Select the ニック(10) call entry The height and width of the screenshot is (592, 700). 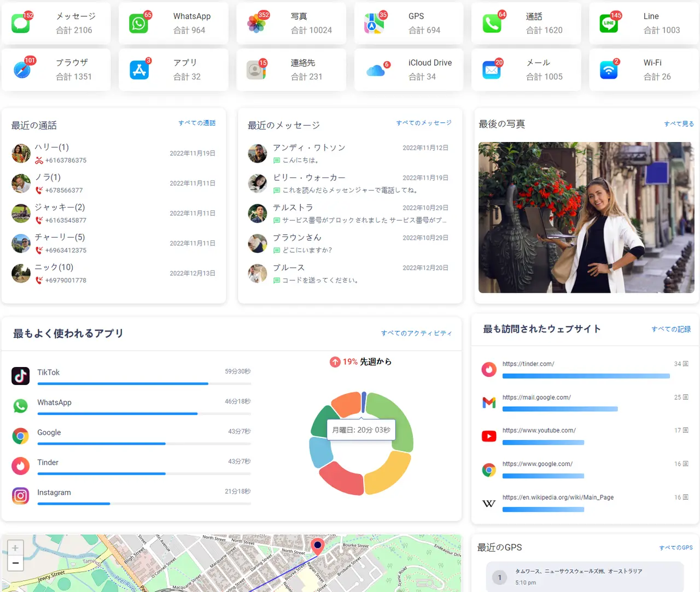pyautogui.click(x=113, y=273)
